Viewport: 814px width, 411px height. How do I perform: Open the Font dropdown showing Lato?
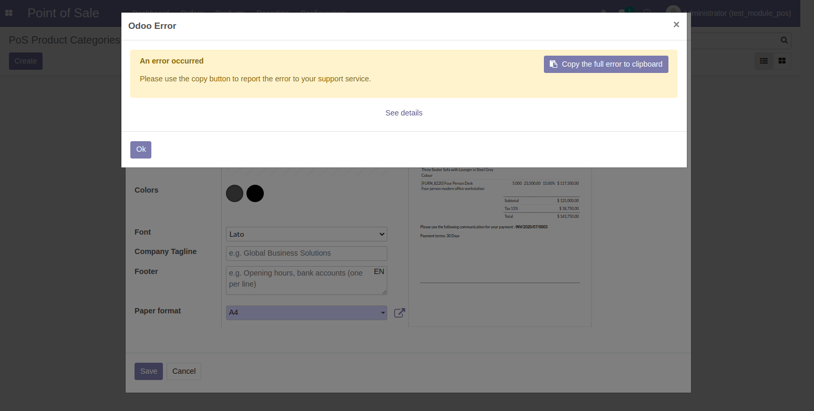306,234
